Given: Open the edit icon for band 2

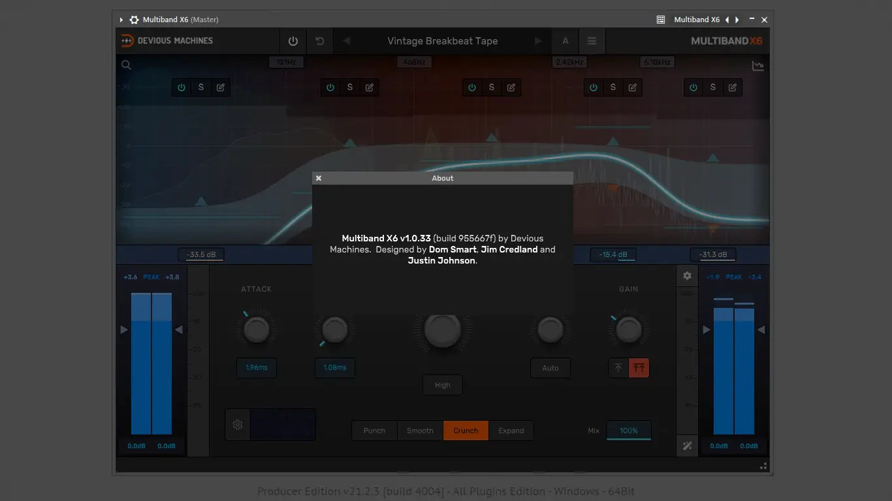Looking at the screenshot, I should (x=370, y=87).
